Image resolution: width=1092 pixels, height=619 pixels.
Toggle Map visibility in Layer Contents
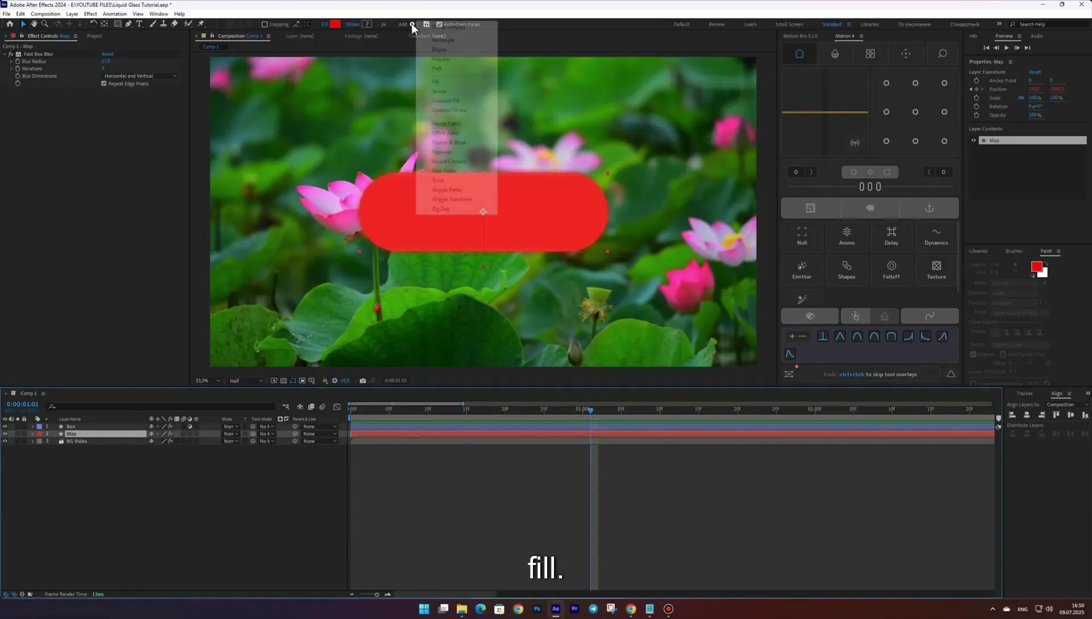[974, 141]
